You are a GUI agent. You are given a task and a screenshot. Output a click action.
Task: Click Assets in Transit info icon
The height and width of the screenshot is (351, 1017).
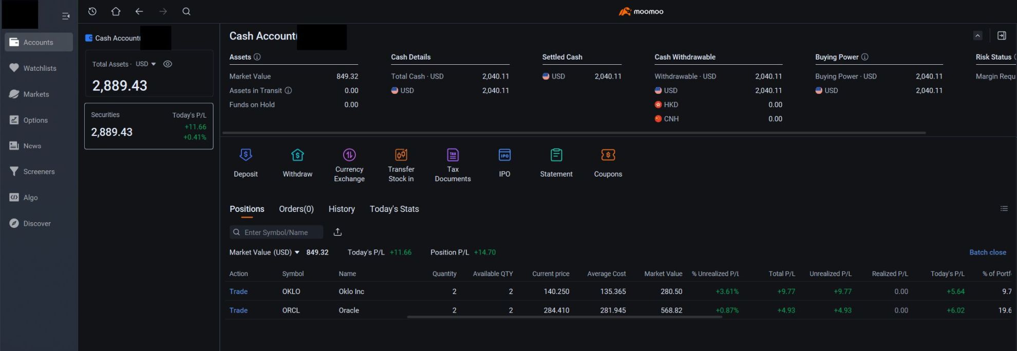(x=288, y=90)
